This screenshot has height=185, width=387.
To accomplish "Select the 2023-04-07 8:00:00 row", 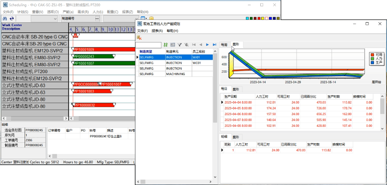I will coord(296,120).
